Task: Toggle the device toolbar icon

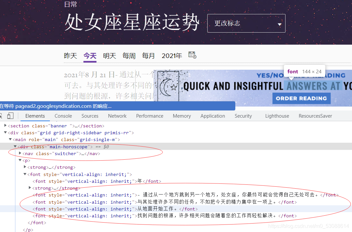Action: pyautogui.click(x=11, y=116)
